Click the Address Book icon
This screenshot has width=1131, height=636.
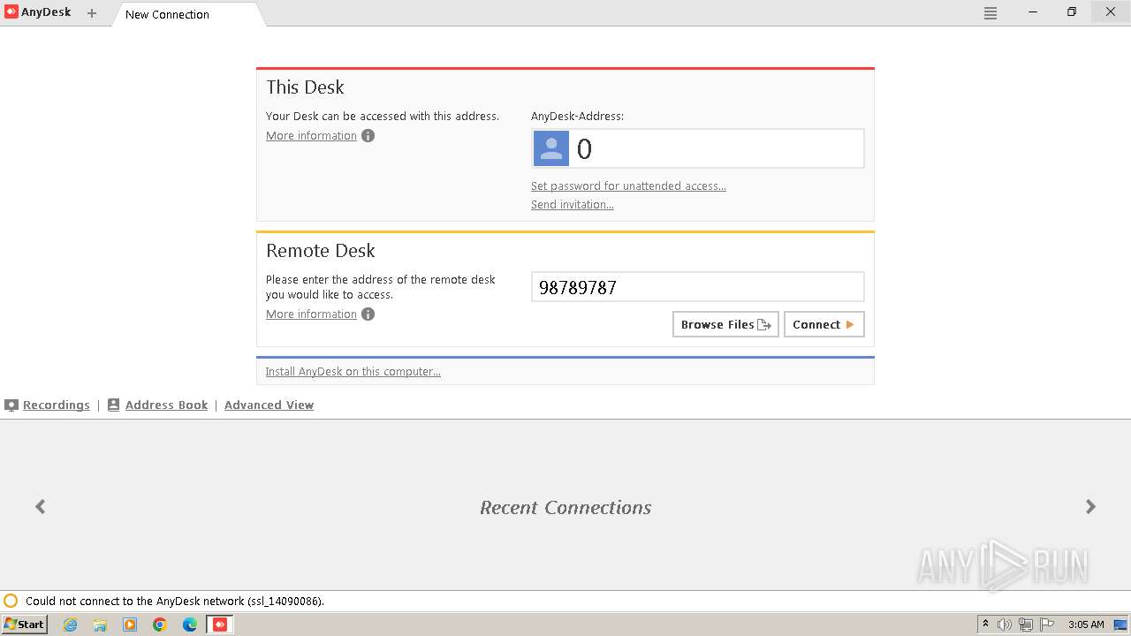(113, 405)
